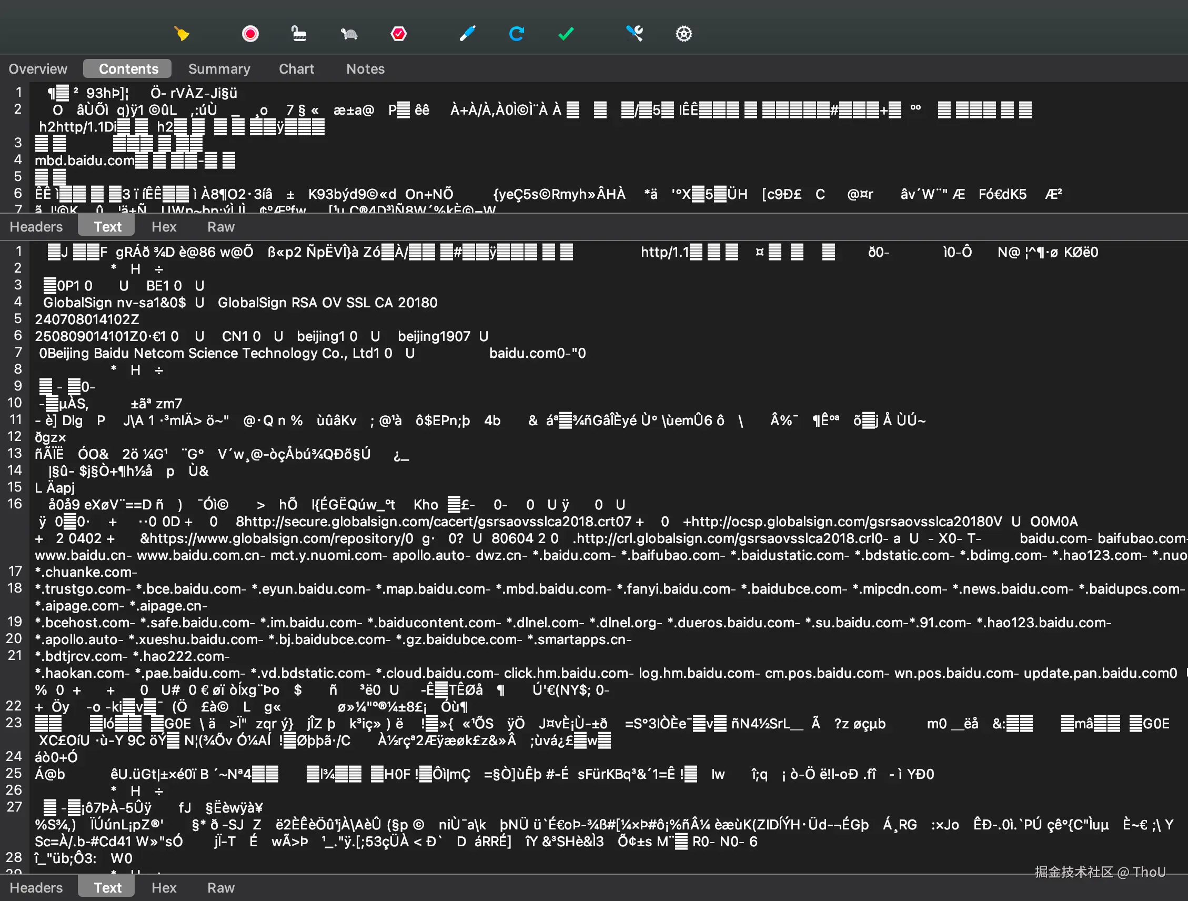View Raw request in the upper pane
This screenshot has width=1188, height=901.
point(221,227)
